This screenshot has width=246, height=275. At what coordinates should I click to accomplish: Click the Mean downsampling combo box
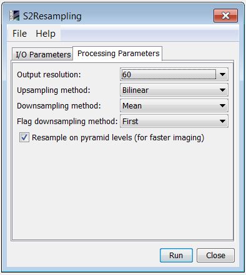tap(174, 105)
